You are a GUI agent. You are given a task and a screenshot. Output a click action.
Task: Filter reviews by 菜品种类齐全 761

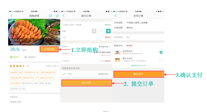click(32, 72)
